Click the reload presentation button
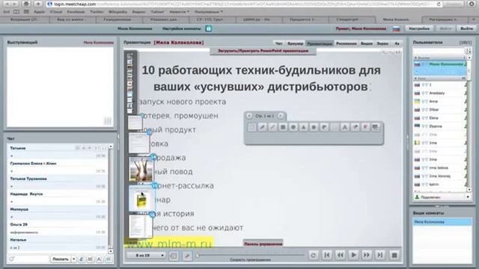 (313, 255)
